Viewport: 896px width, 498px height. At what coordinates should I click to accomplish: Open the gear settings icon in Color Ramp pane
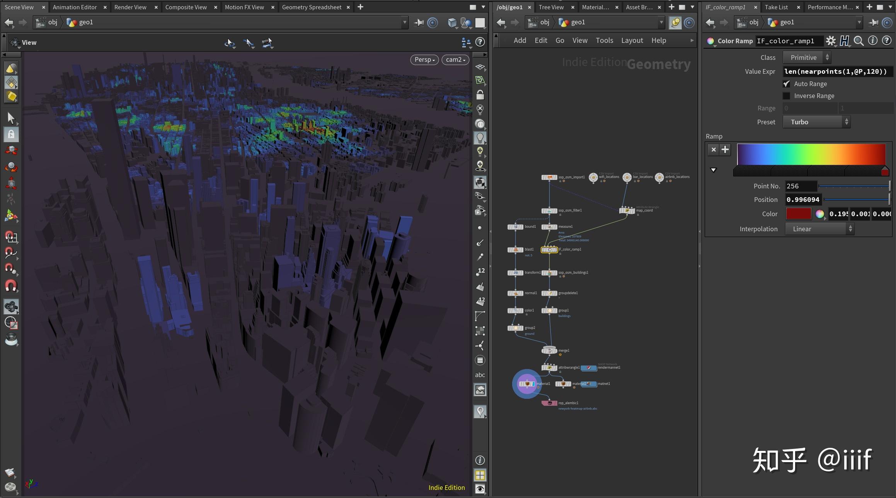pos(831,41)
